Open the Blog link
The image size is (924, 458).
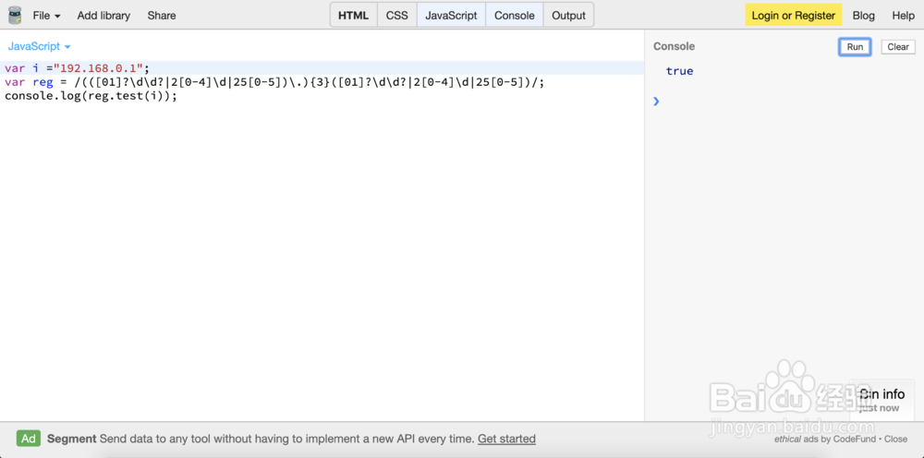pos(864,16)
